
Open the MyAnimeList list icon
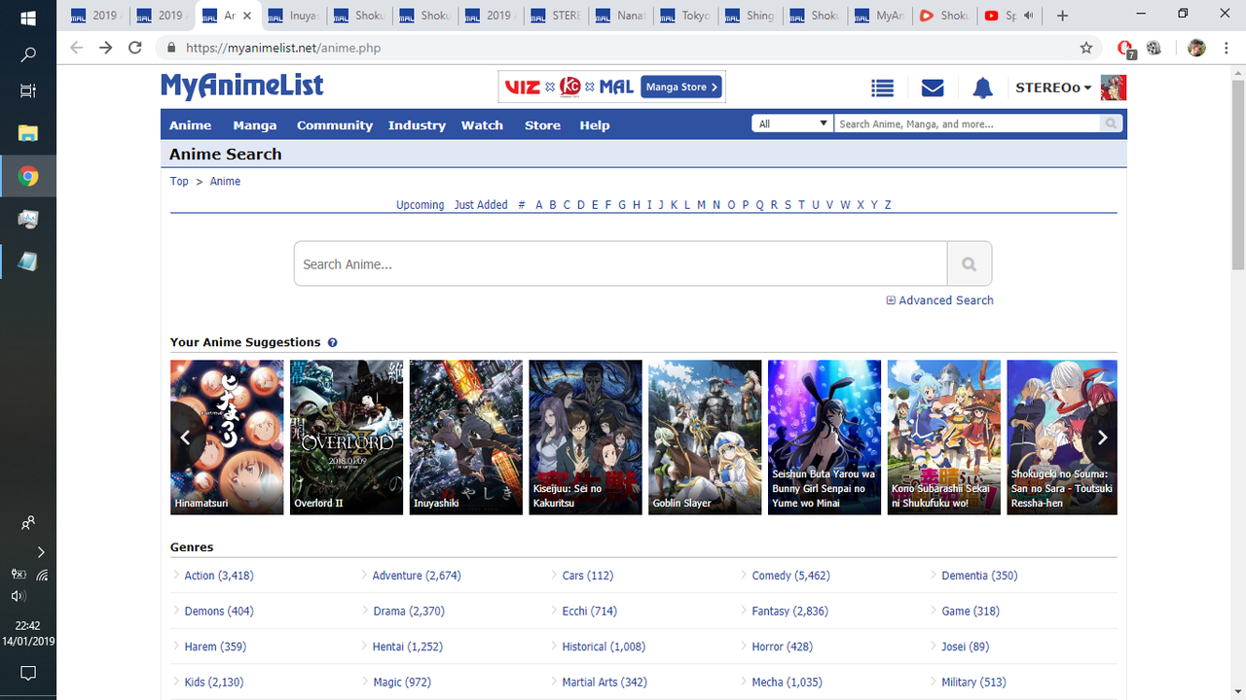pos(882,88)
